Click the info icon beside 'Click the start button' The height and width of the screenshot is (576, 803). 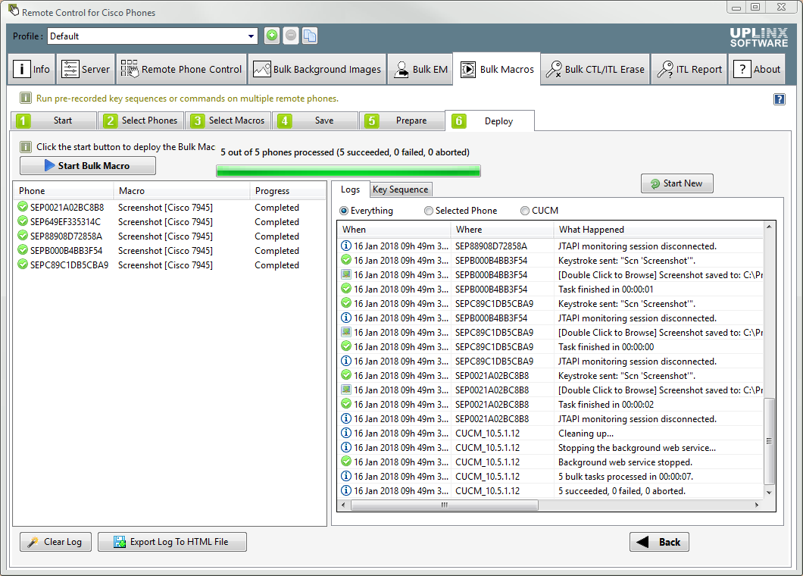[x=26, y=147]
